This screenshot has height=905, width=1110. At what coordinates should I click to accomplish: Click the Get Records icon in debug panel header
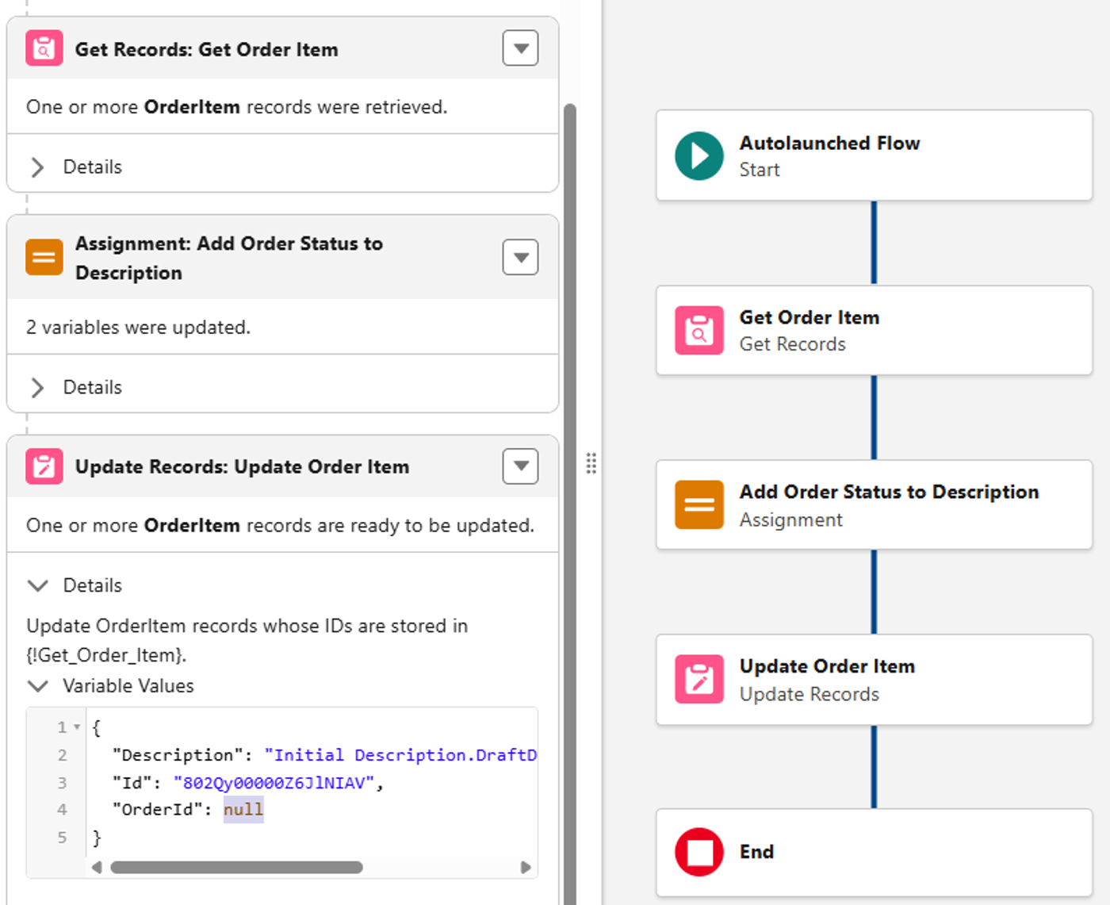(44, 48)
